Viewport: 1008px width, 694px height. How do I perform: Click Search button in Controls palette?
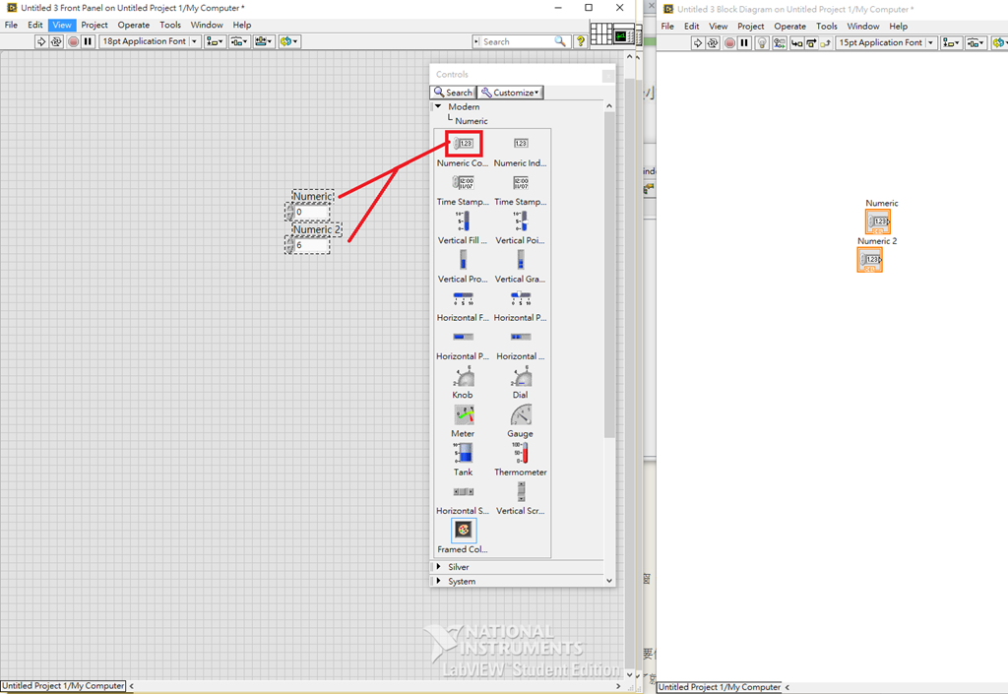pyautogui.click(x=453, y=93)
